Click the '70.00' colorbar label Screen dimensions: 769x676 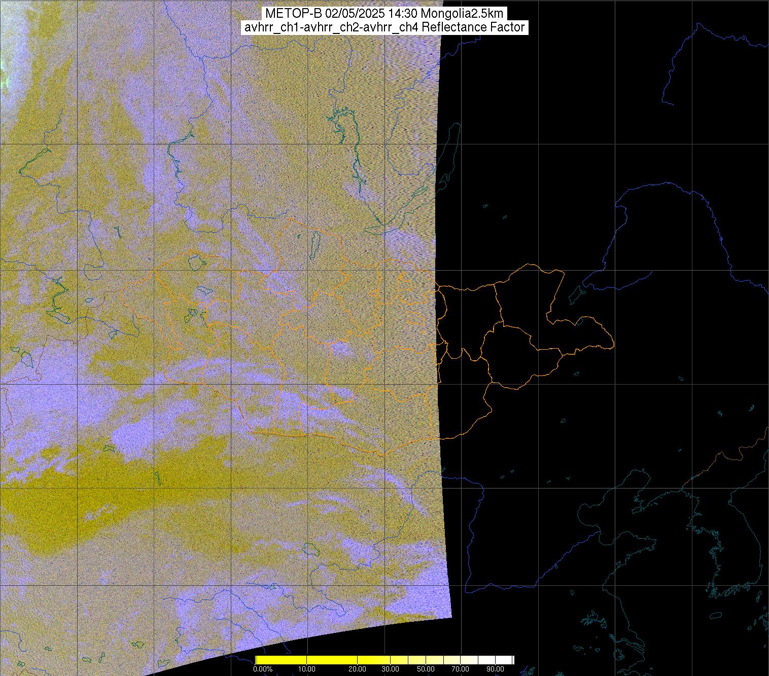click(x=460, y=669)
